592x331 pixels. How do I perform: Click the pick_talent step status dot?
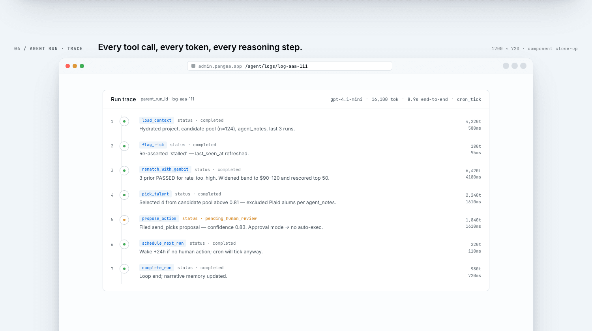pyautogui.click(x=124, y=195)
